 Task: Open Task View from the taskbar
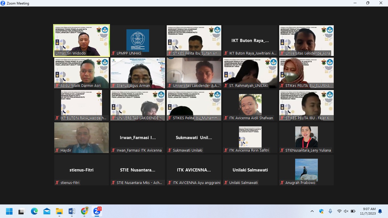(22, 211)
